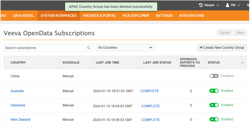Screen dimensions: 250x128
Task: Switch to the Data Model tab
Action: tap(23, 16)
